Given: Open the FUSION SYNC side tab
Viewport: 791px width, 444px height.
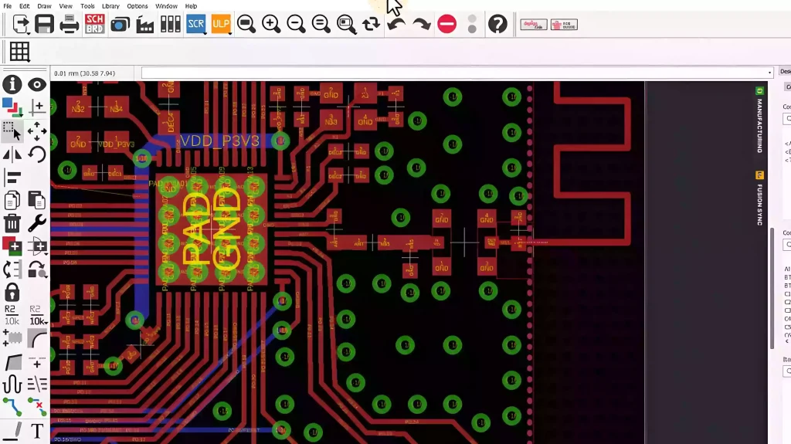Looking at the screenshot, I should pyautogui.click(x=760, y=198).
